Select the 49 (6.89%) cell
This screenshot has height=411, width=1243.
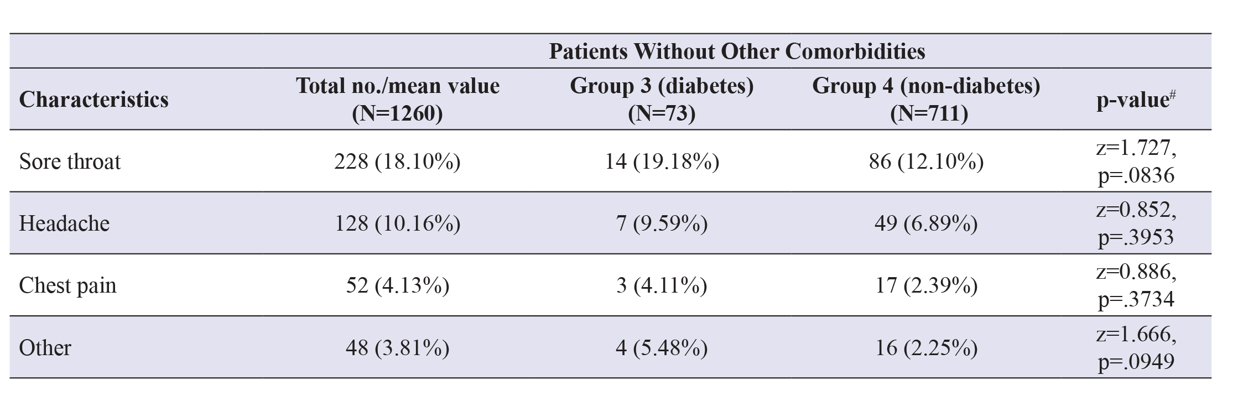926,223
